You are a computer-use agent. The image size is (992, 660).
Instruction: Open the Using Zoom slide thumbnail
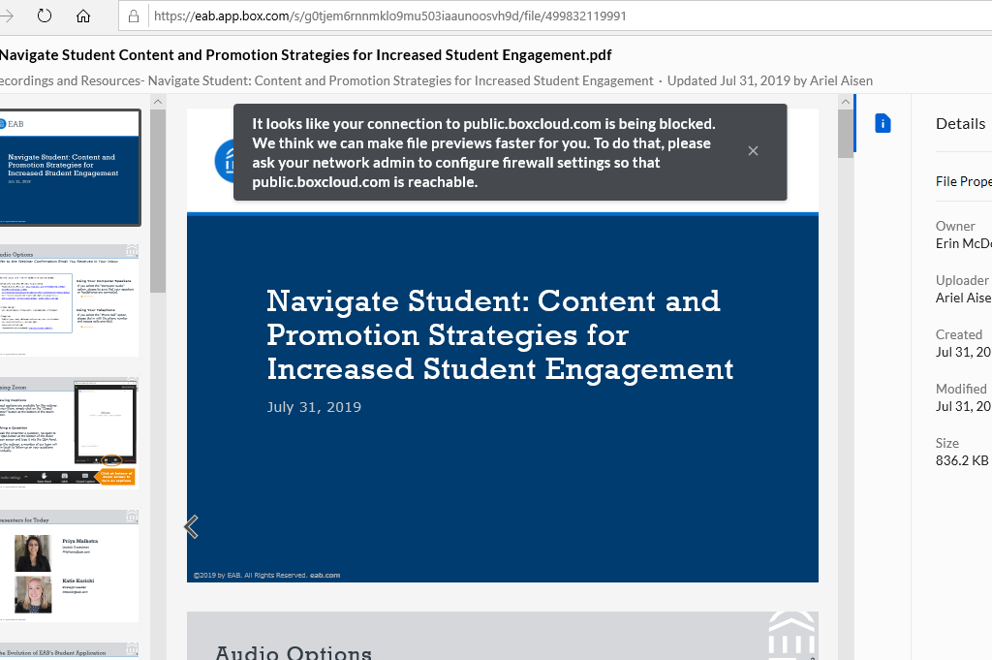(x=70, y=433)
